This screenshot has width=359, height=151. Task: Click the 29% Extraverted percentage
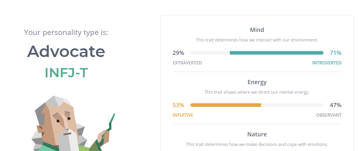tap(178, 53)
